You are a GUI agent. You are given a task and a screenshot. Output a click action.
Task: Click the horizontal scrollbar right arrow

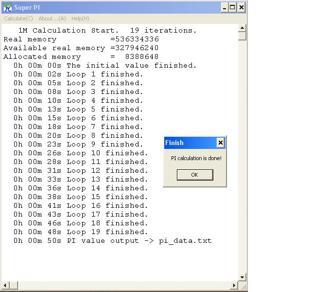click(234, 286)
